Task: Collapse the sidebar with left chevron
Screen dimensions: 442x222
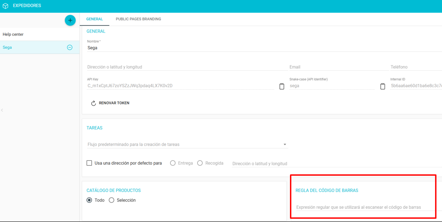Action: click(x=2, y=110)
